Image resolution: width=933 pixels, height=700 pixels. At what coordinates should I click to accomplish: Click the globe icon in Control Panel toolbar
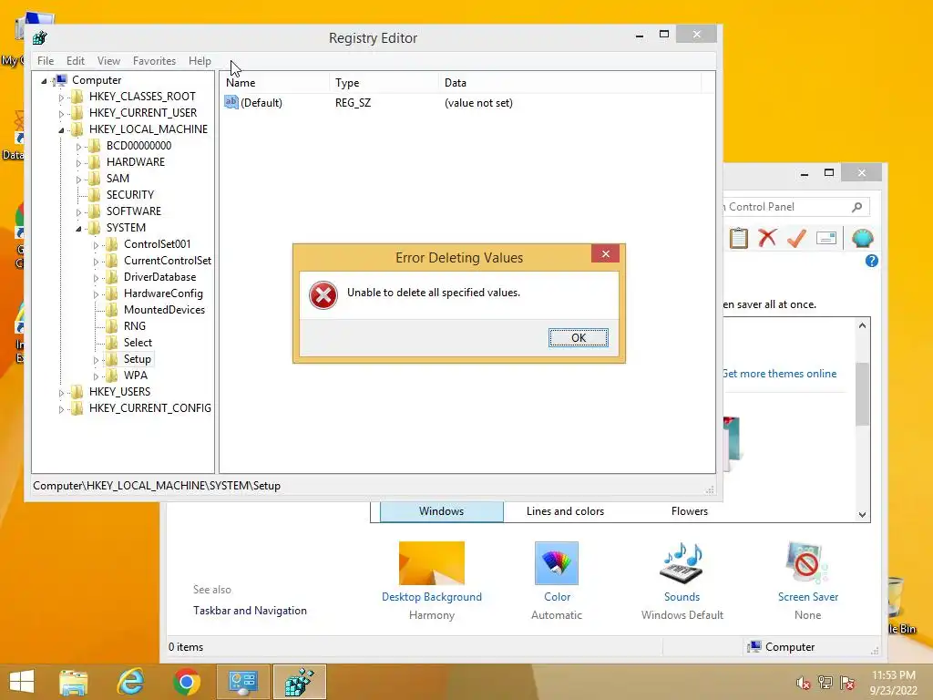862,238
